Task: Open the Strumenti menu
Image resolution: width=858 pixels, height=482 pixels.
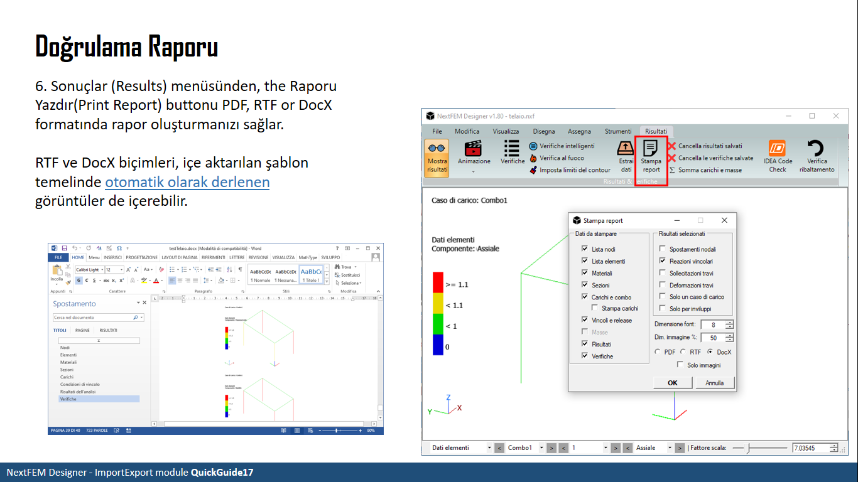Action: pos(618,131)
